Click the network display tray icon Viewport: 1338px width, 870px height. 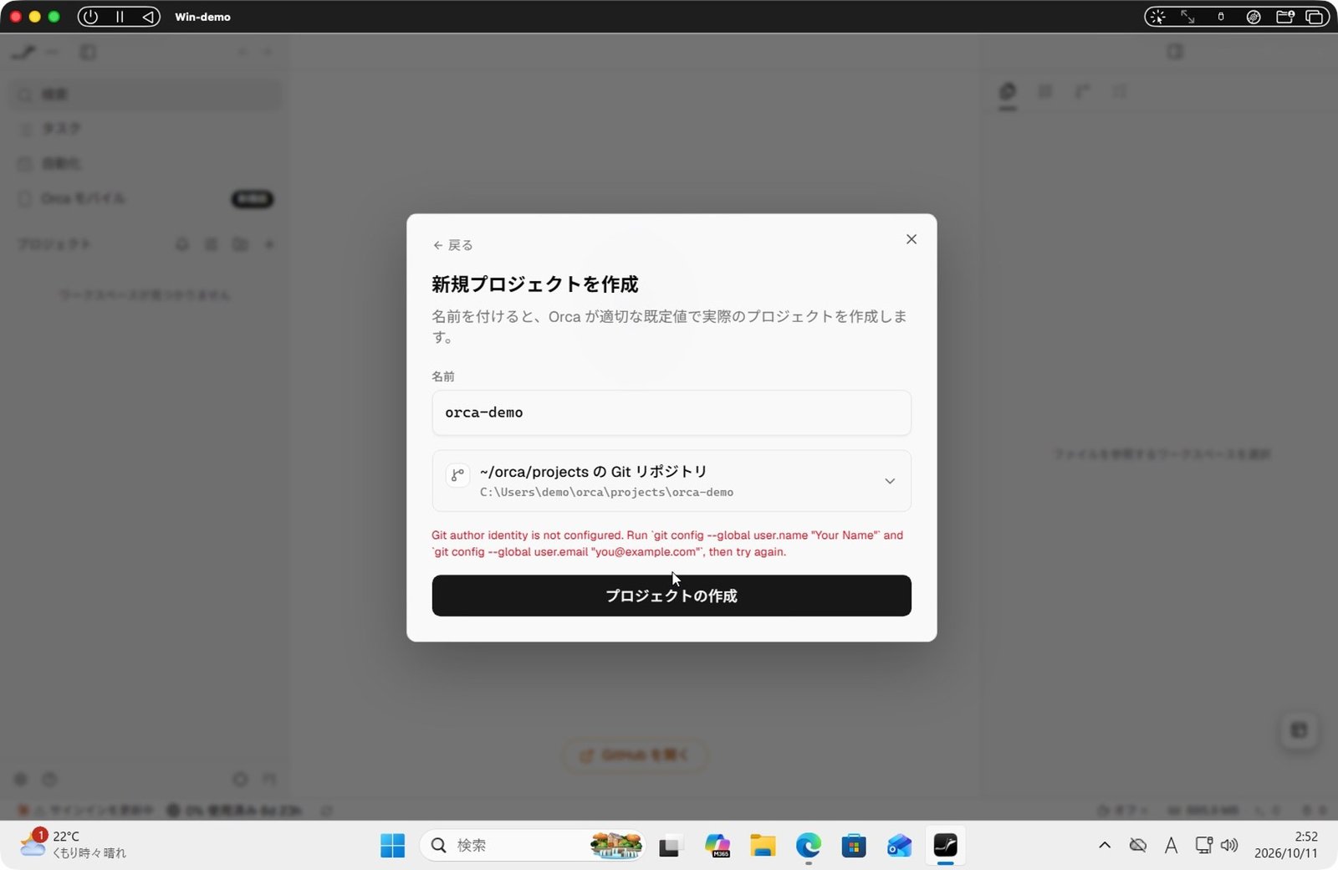tap(1203, 845)
